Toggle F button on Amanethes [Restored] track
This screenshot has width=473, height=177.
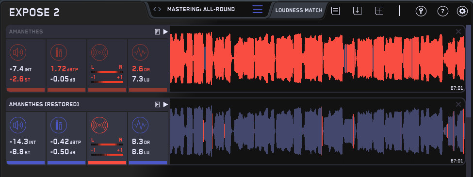pyautogui.click(x=157, y=105)
